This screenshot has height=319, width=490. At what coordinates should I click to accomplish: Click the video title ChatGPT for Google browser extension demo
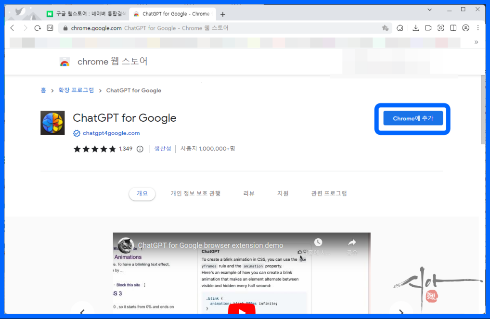211,245
